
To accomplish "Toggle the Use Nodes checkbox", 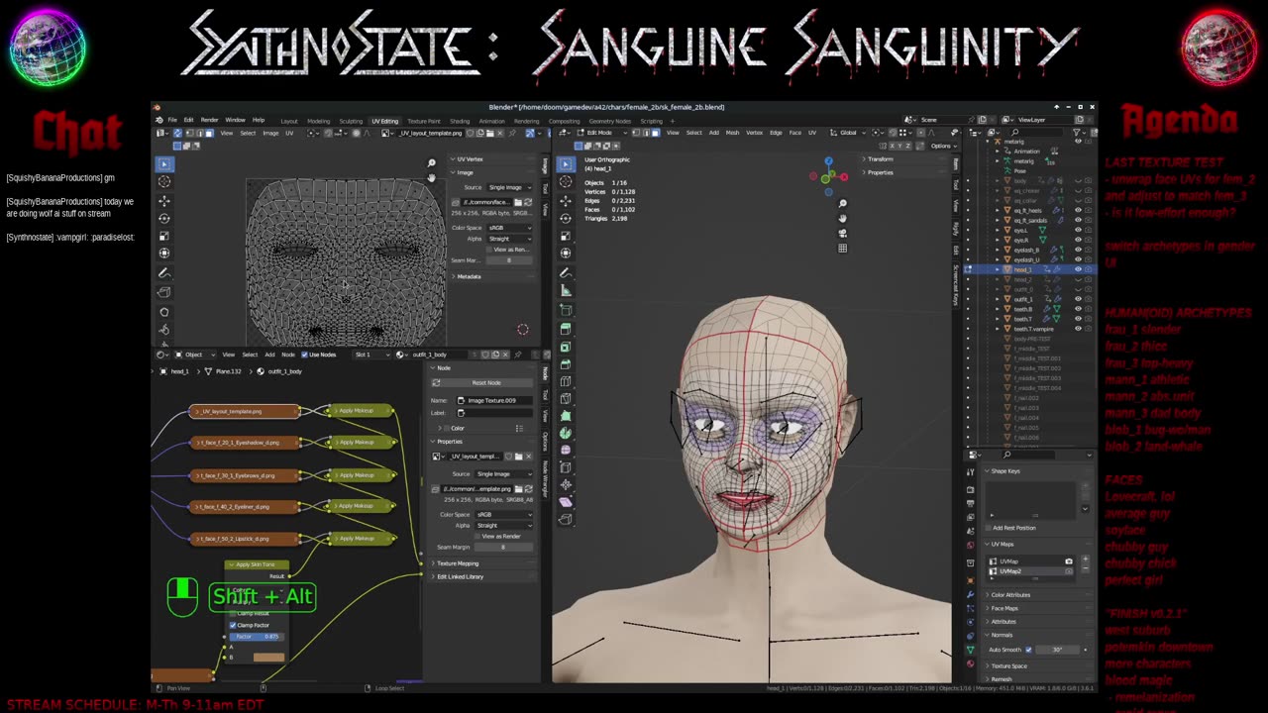I will coord(306,355).
